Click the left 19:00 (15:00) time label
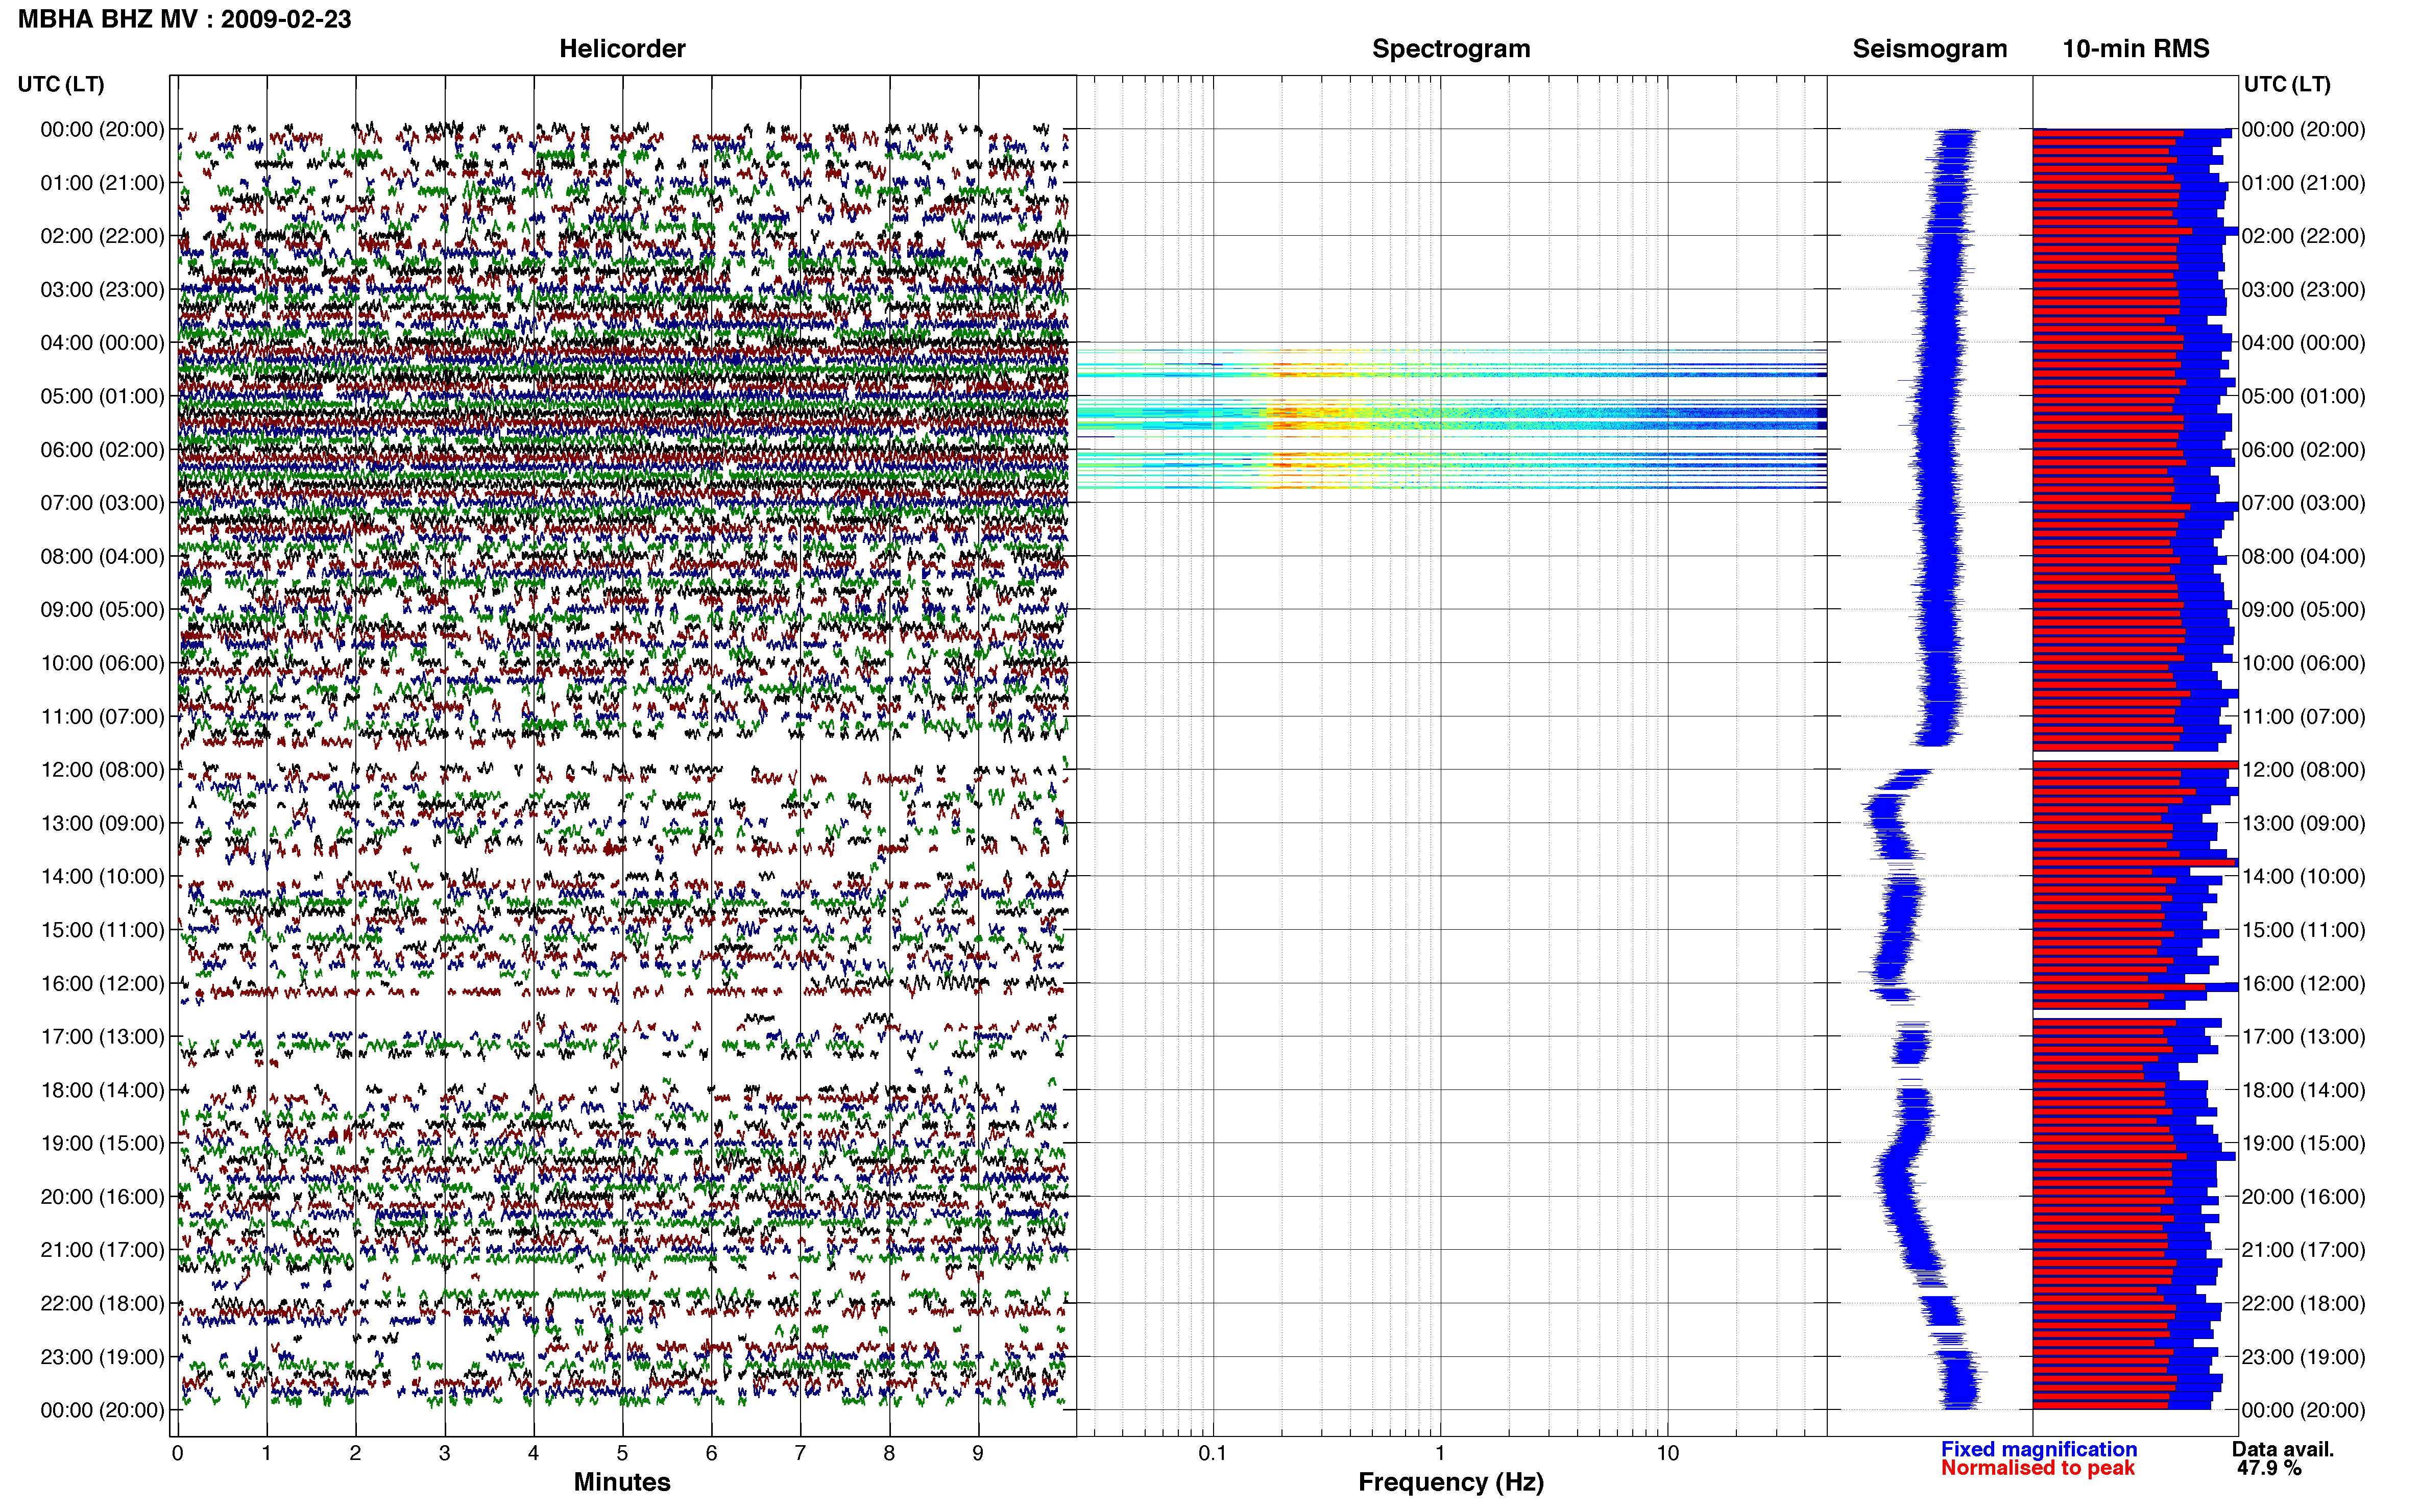The height and width of the screenshot is (1512, 2420). pos(102,1143)
